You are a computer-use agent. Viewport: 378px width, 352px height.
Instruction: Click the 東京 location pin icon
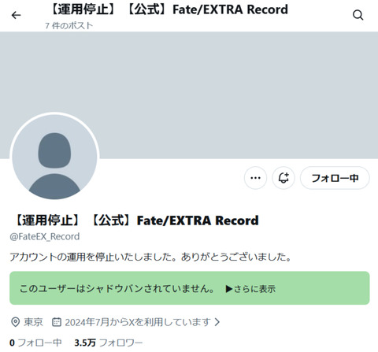pos(15,322)
